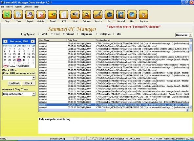Click the December, 2009 calendar title
Screen dimensions: 194x141
[x=19, y=41]
